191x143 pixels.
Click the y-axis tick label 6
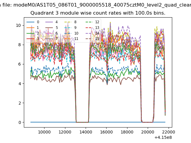[x=20, y=64]
